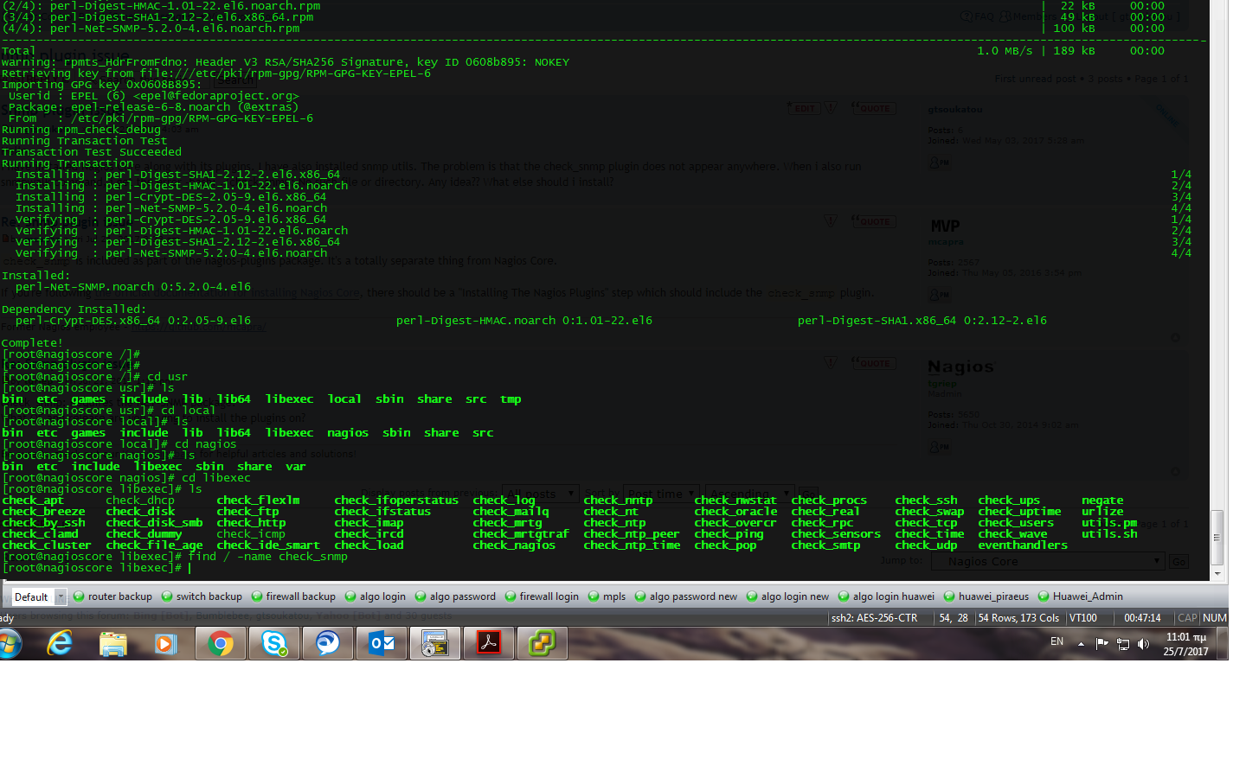This screenshot has height=778, width=1246.
Task: Click the terminal scrollbar down arrow
Action: click(x=1217, y=573)
